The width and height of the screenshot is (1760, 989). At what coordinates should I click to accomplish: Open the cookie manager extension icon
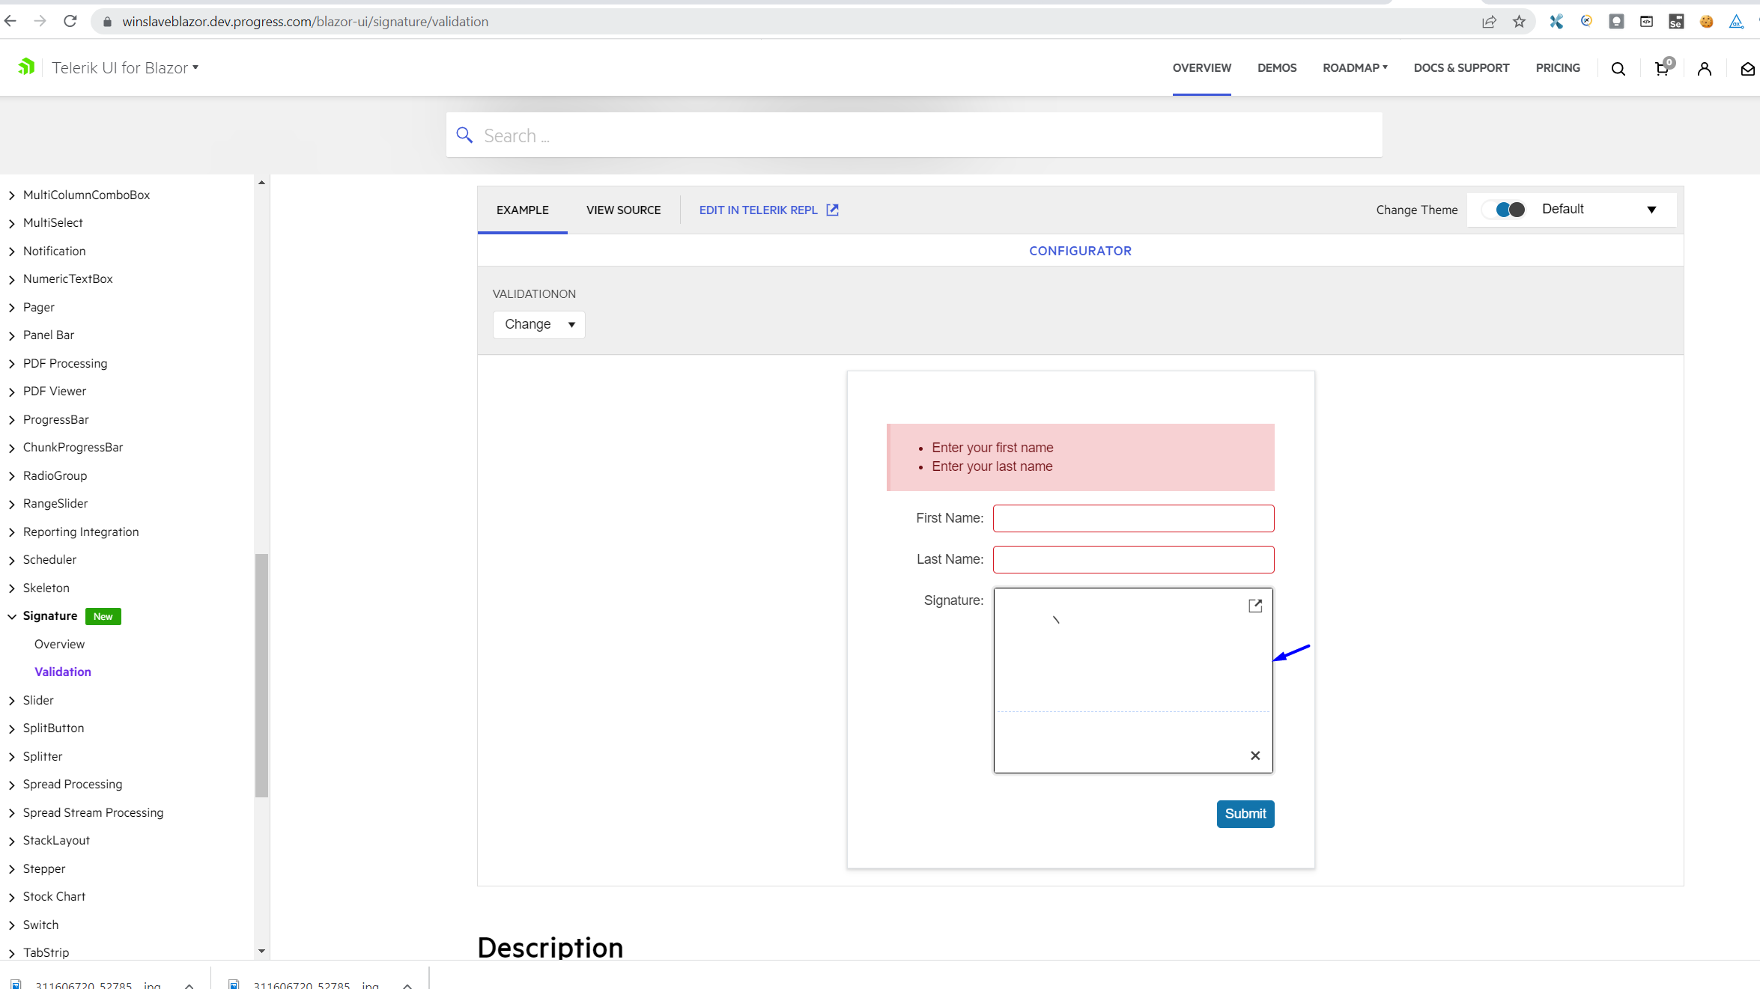pos(1707,21)
